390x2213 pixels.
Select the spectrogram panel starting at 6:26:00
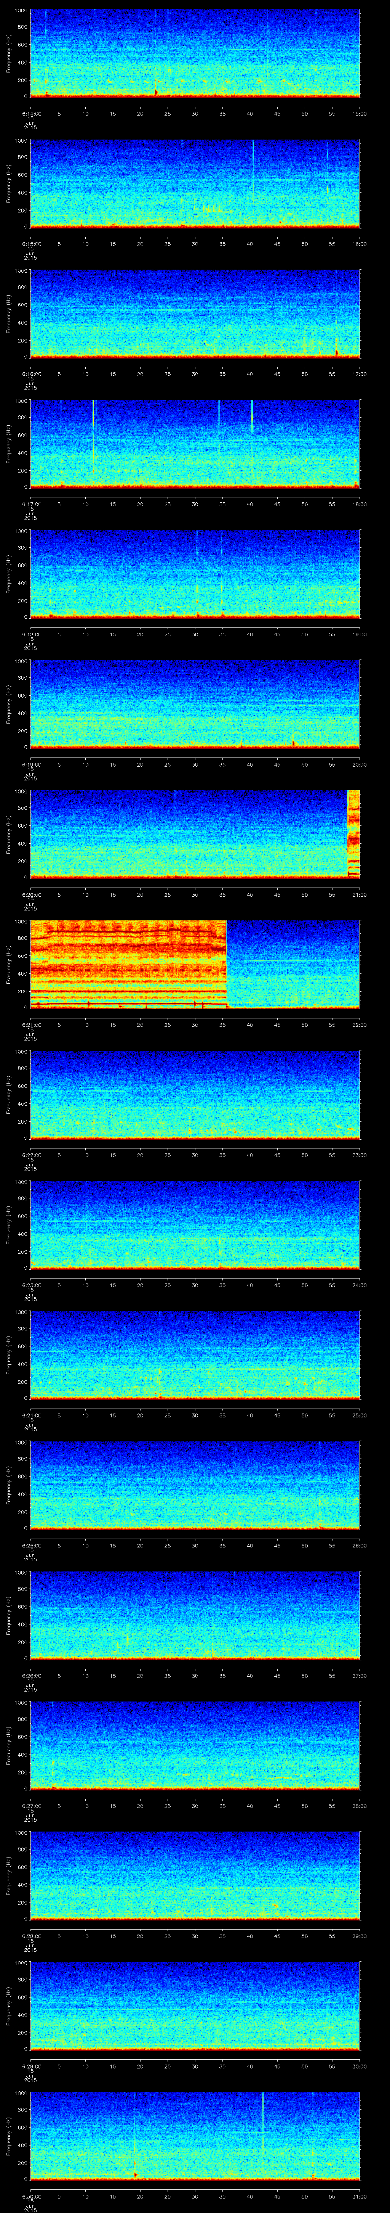[195, 1616]
